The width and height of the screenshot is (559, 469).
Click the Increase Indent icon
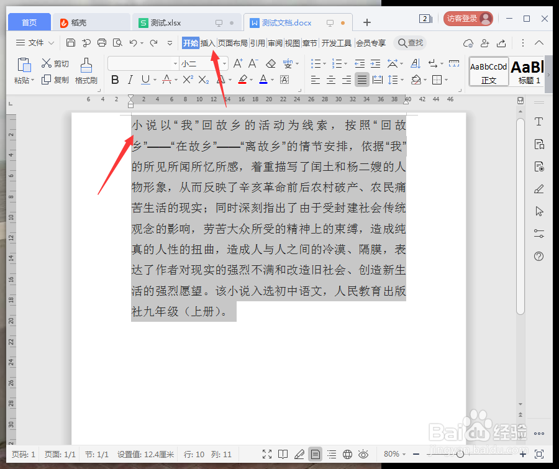(375, 63)
